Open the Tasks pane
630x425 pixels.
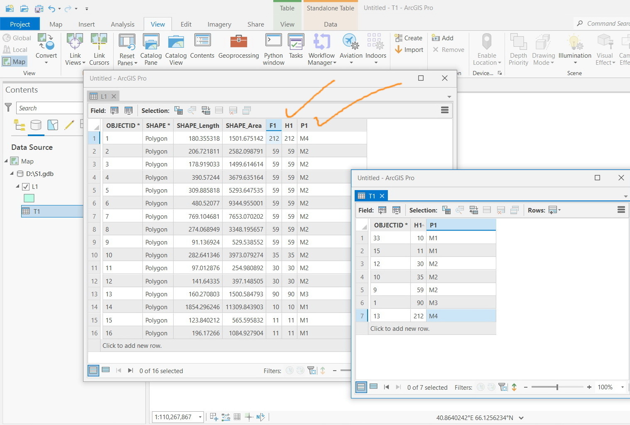(296, 46)
